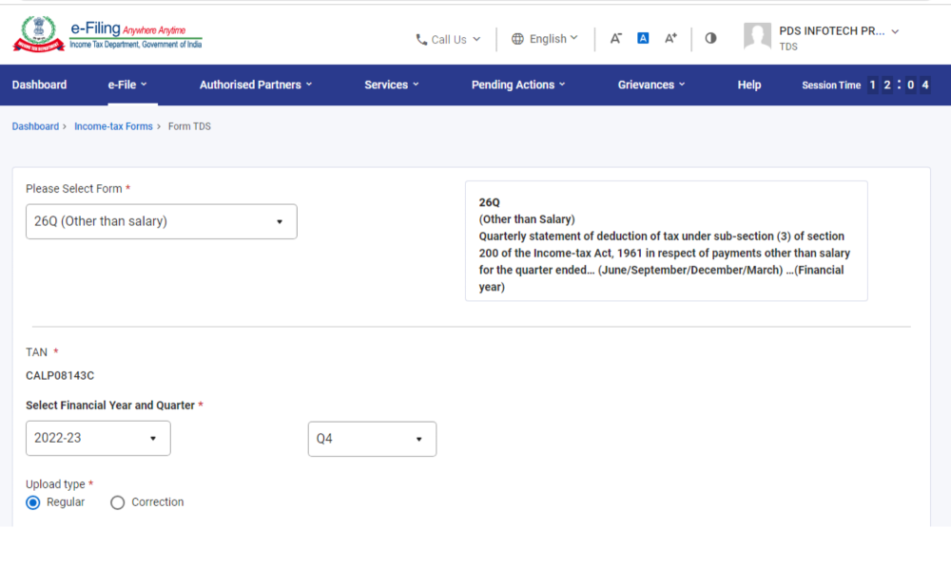Select the Regular upload type radio button
Image resolution: width=951 pixels, height=585 pixels.
tap(32, 502)
